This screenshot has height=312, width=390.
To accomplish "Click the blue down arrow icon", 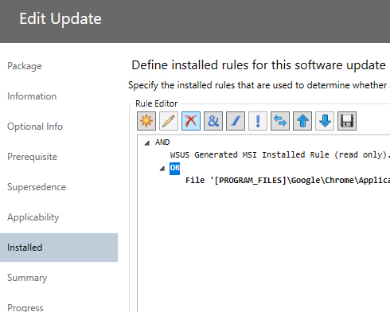I will tap(325, 121).
